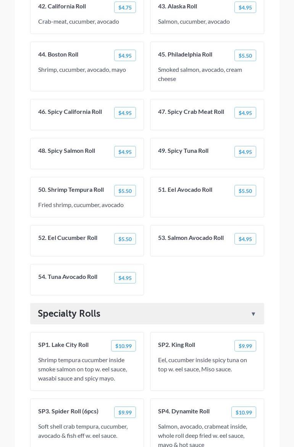The height and width of the screenshot is (447, 294).
Task: Add Alaska Roll via its $4.95 price
Action: click(245, 8)
